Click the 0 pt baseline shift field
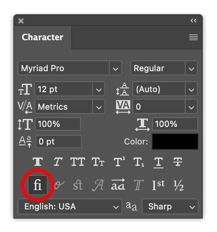Viewport: 217px width, 232px height. click(59, 142)
